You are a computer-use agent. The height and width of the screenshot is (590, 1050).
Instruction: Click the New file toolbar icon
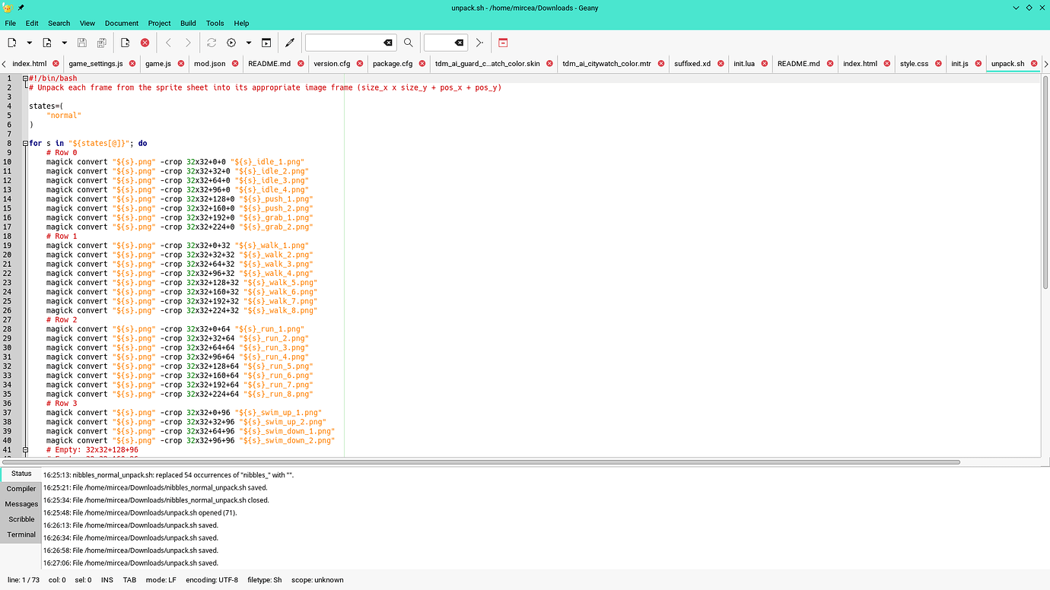[x=12, y=43]
